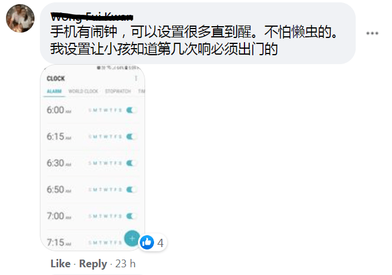Image resolution: width=392 pixels, height=275 pixels.
Task: Open the attached clock screenshot image
Action: click(93, 158)
